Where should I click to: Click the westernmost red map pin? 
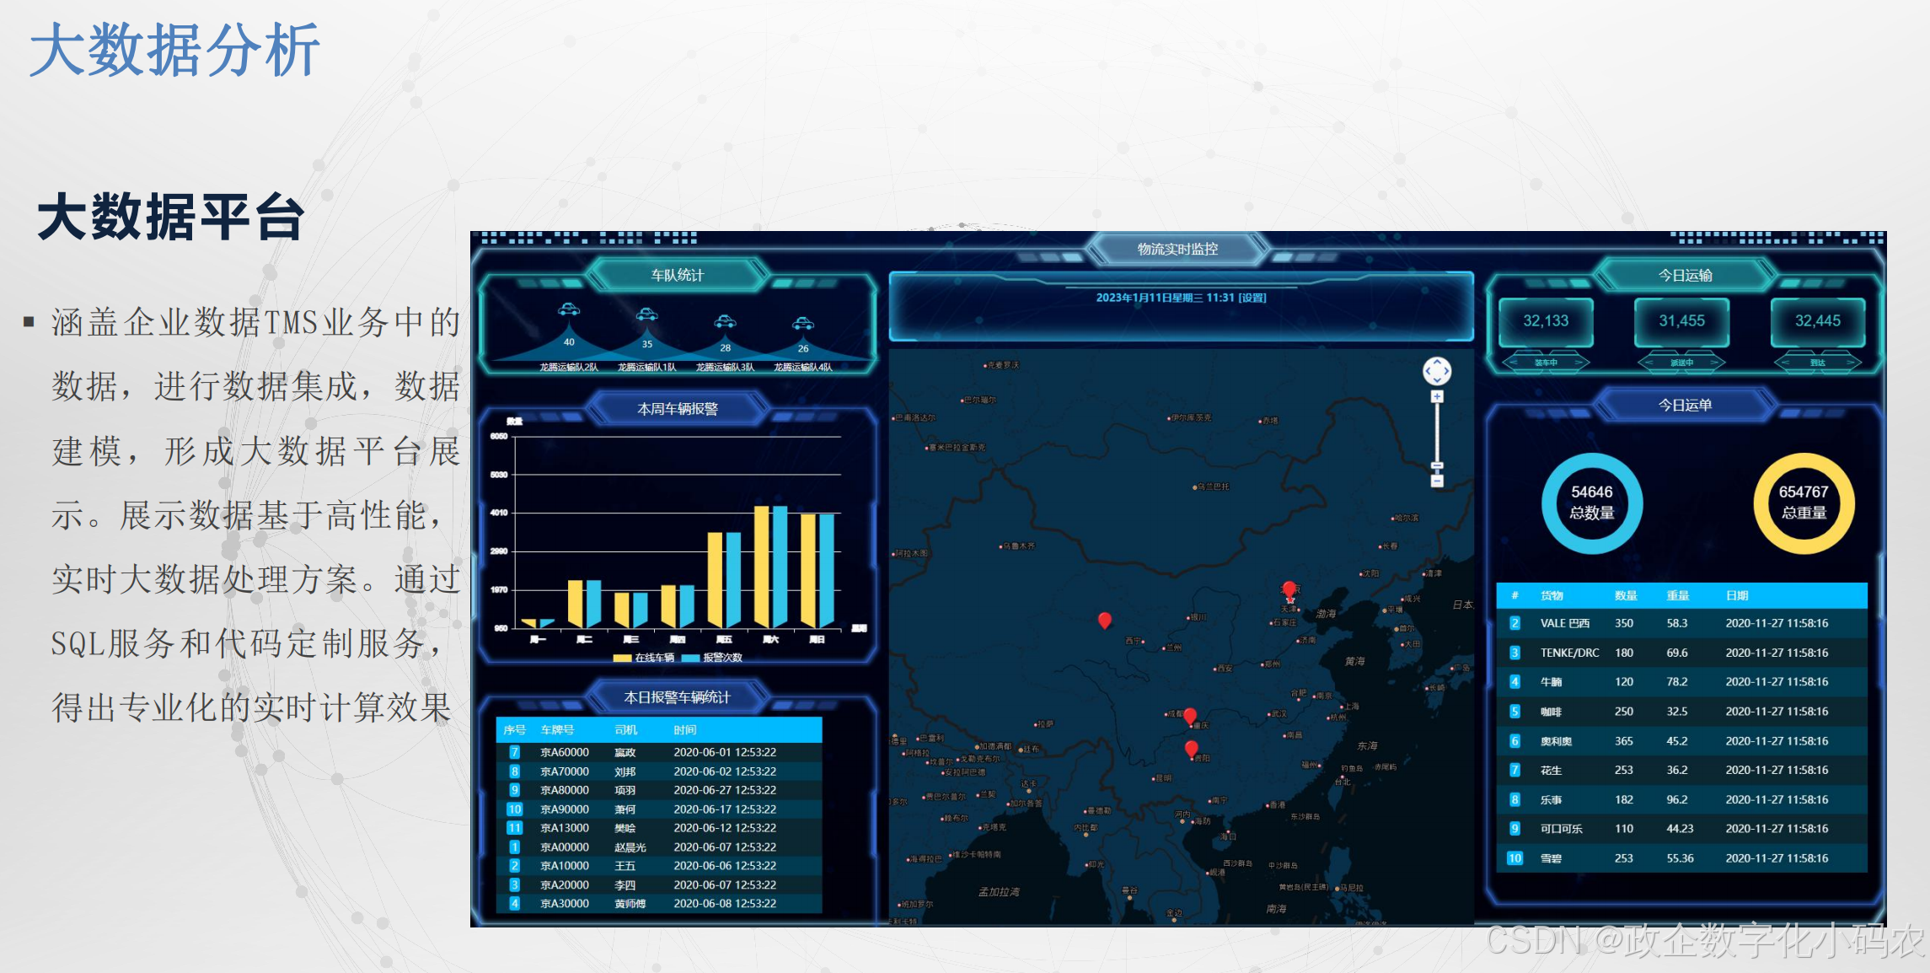(1105, 620)
